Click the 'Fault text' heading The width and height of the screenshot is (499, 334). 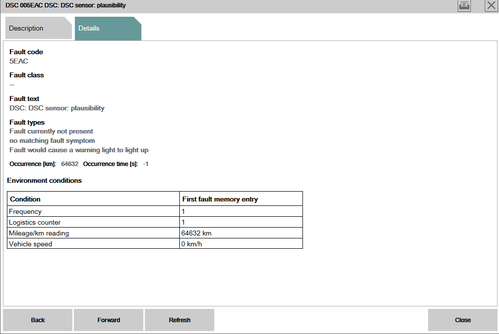[24, 99]
